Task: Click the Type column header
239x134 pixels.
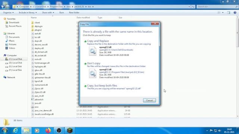Action: pos(100,17)
